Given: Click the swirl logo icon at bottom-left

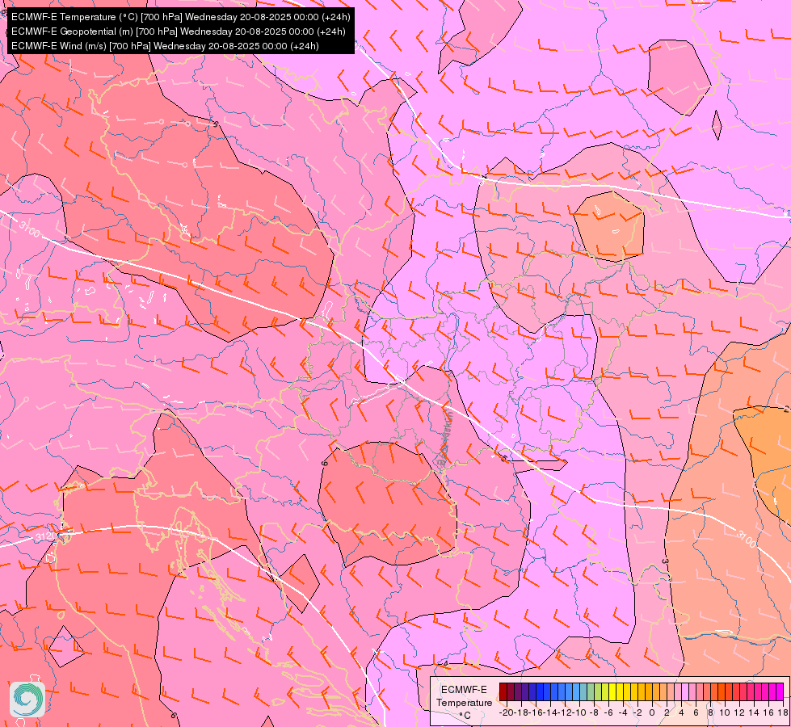Looking at the screenshot, I should pyautogui.click(x=27, y=700).
